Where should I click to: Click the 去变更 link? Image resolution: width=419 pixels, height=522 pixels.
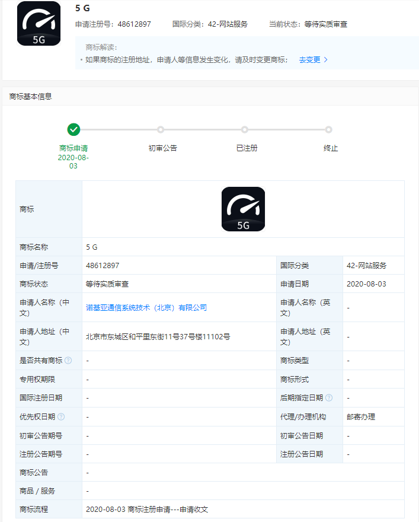pyautogui.click(x=309, y=60)
